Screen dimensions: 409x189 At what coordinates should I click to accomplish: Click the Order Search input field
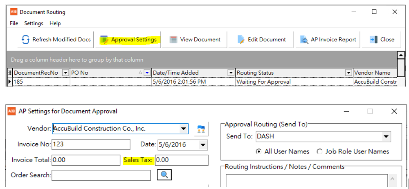point(101,175)
